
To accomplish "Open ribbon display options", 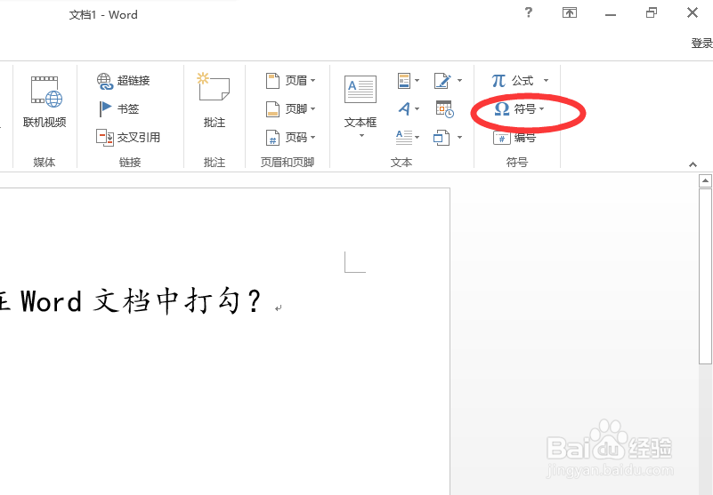I will pyautogui.click(x=570, y=12).
